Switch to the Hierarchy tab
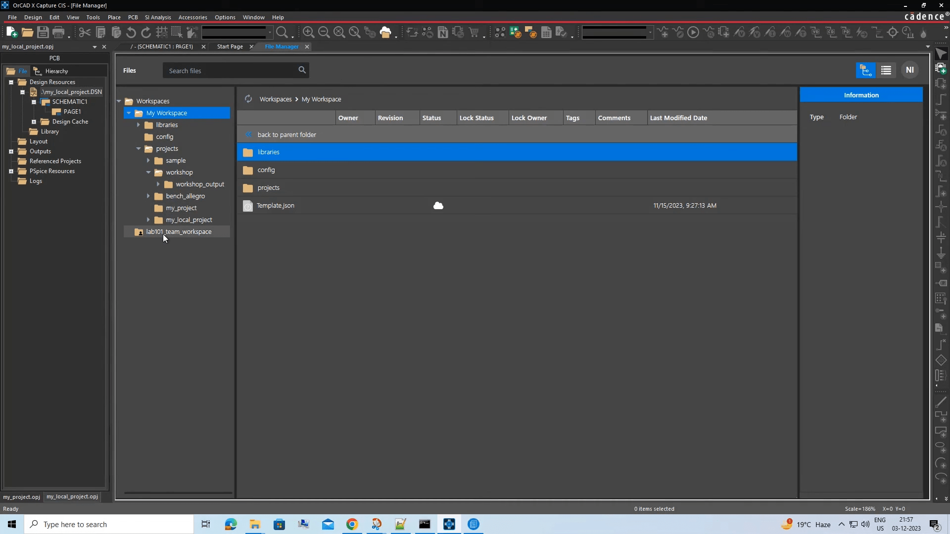950x534 pixels. [x=51, y=71]
